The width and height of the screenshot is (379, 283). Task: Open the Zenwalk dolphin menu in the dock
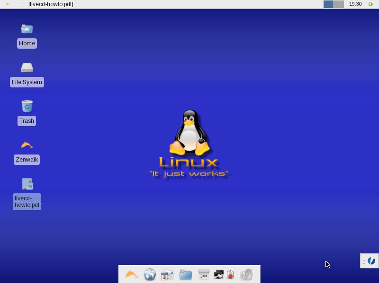(x=132, y=274)
